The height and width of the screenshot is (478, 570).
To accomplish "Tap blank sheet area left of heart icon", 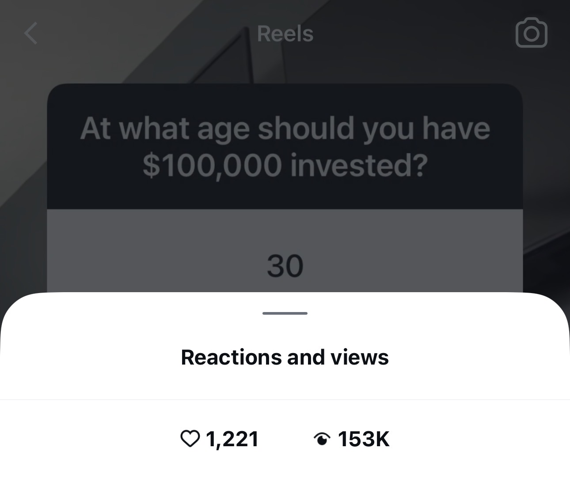I will 88,439.
